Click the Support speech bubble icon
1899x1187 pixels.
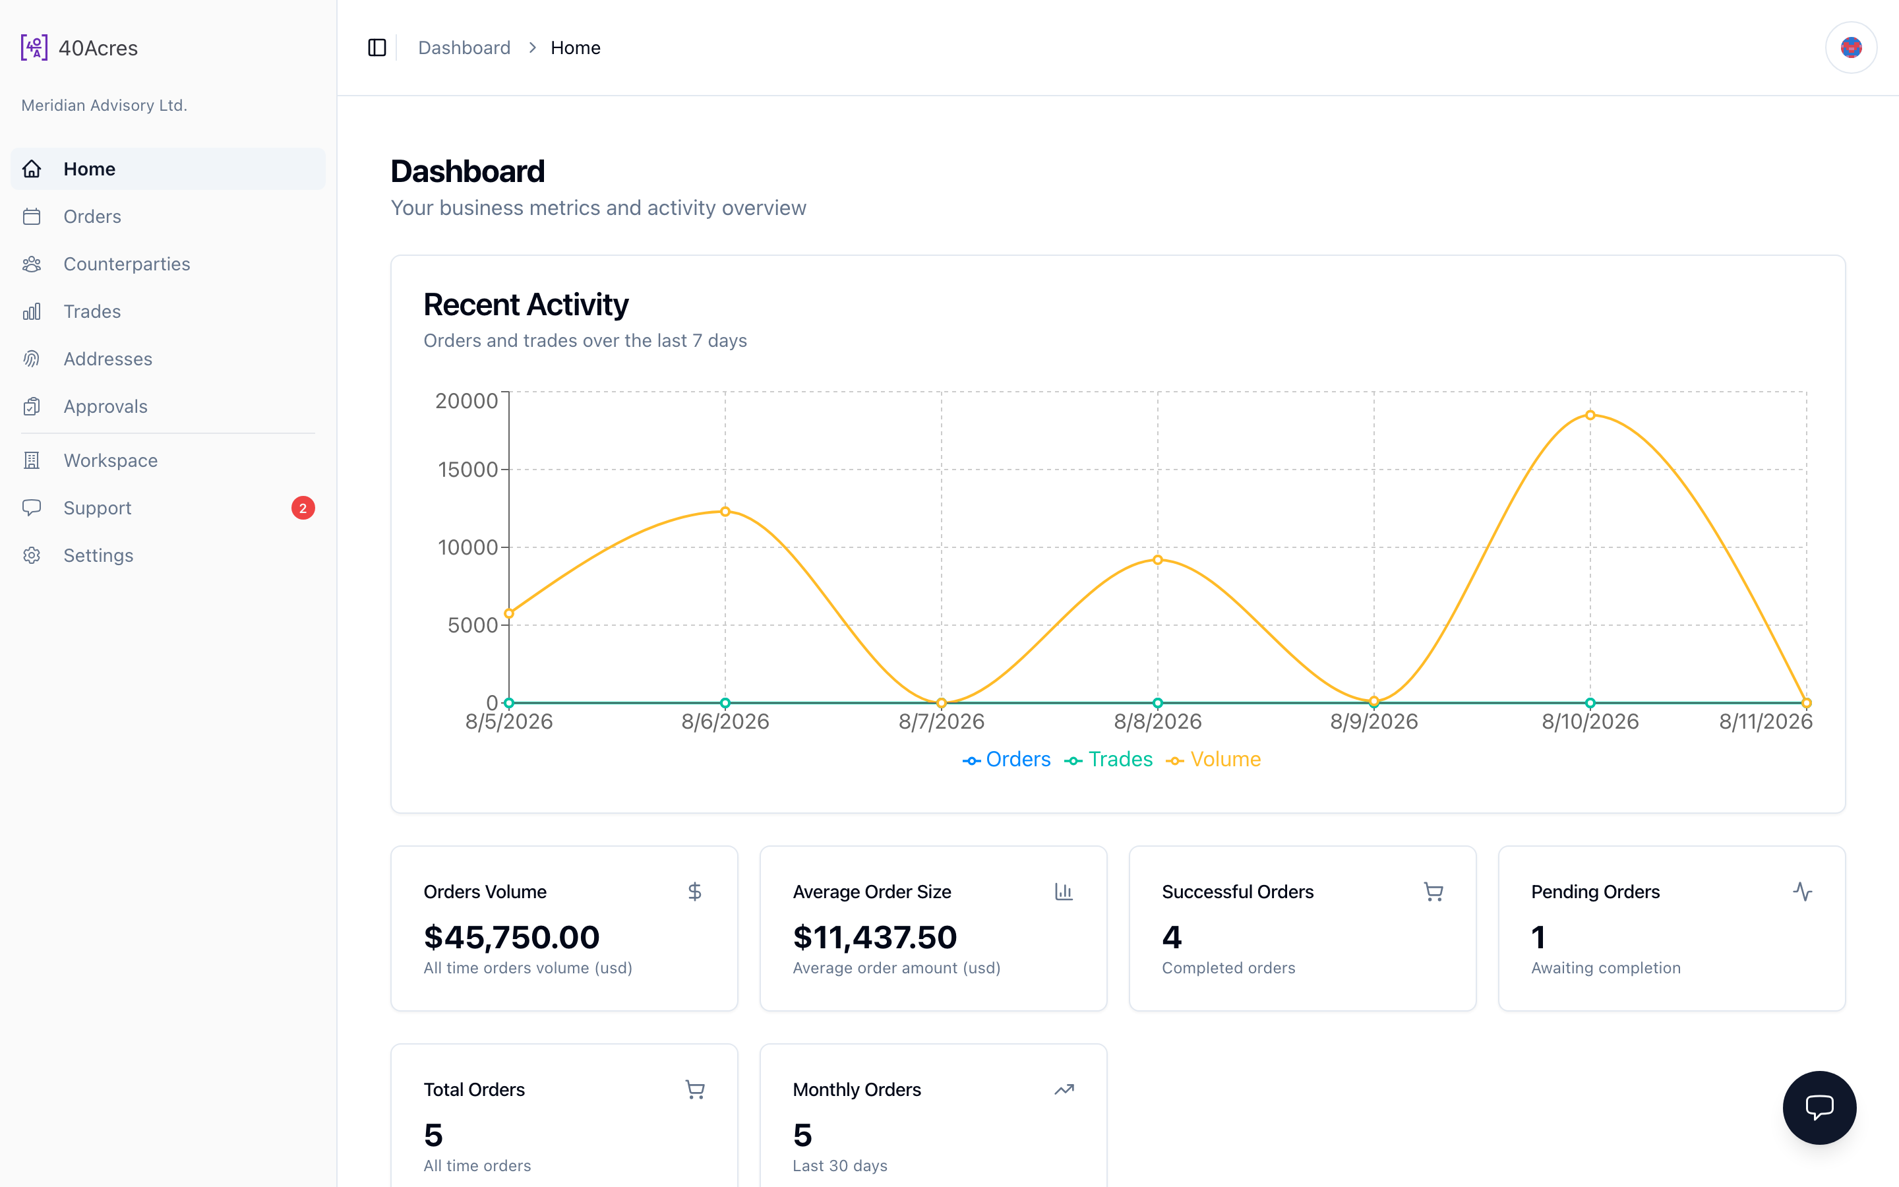coord(32,508)
